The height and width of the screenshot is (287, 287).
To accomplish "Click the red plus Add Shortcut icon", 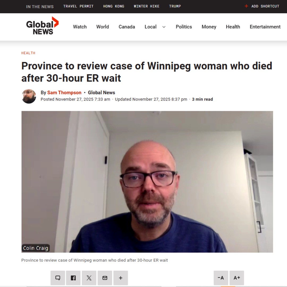I will [x=246, y=6].
